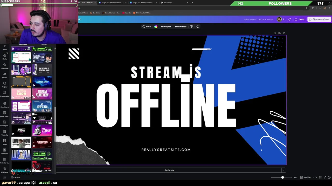Open the Marka brand panel
Image resolution: width=332 pixels, height=186 pixels.
(5, 57)
